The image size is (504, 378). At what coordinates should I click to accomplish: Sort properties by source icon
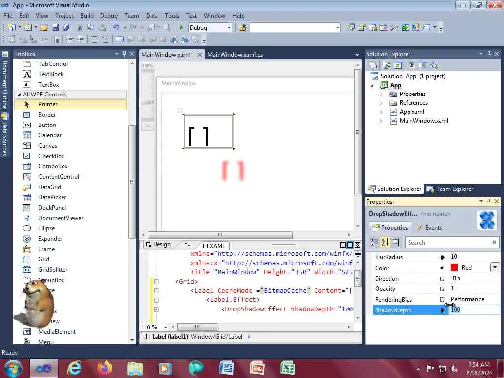click(x=396, y=242)
